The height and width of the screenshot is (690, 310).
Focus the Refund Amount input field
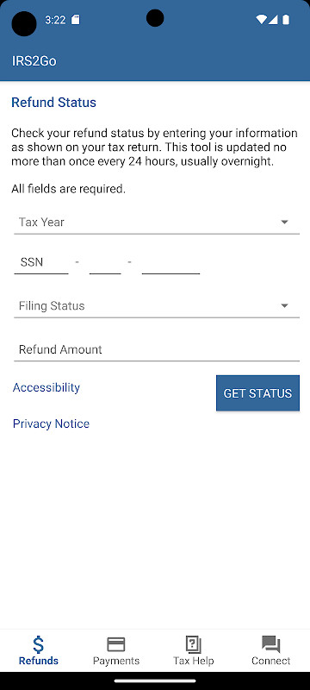click(x=157, y=349)
